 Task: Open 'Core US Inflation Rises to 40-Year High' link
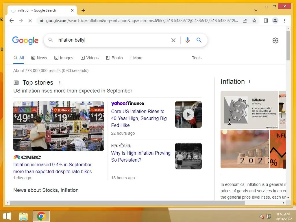pos(139,118)
